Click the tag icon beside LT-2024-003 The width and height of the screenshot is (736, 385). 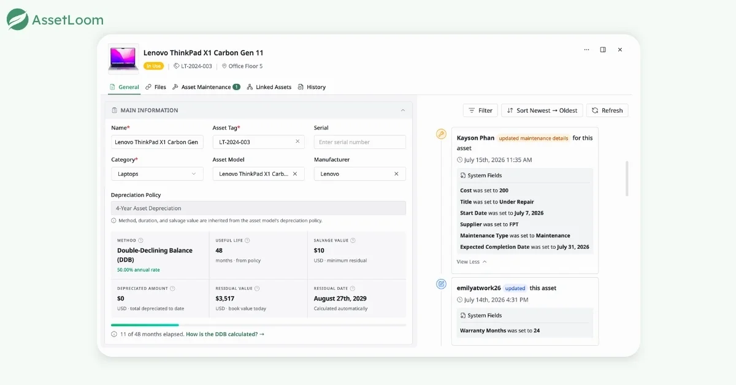click(x=177, y=66)
